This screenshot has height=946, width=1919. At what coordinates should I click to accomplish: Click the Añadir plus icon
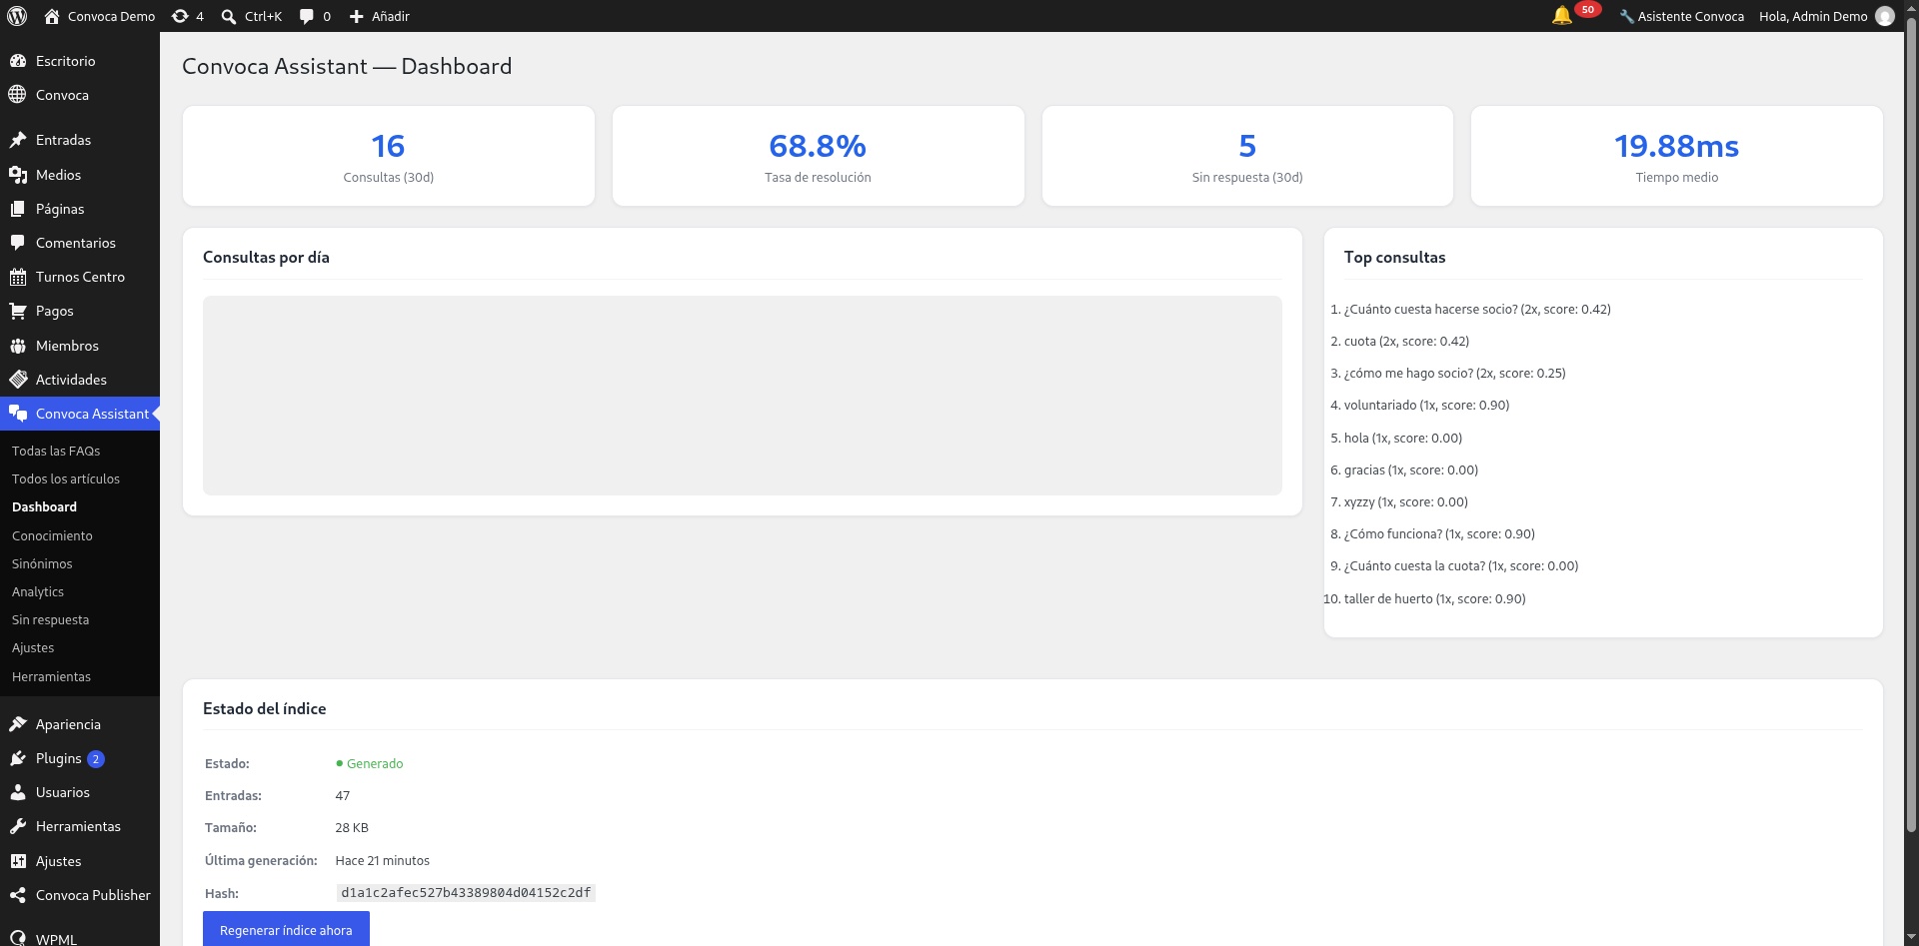click(356, 16)
